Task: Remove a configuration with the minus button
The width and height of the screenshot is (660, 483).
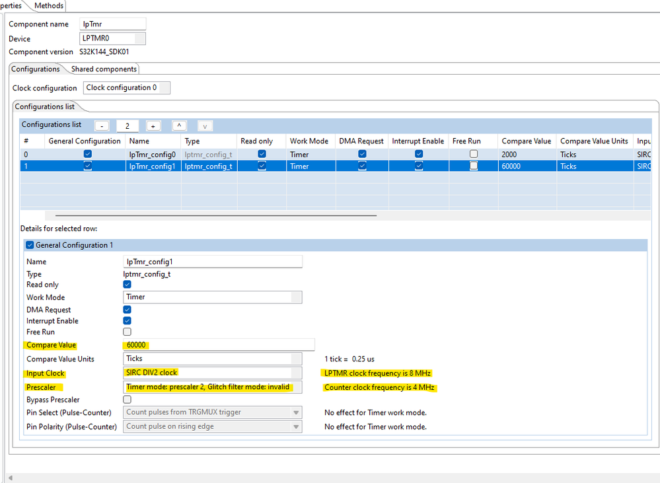Action: [102, 126]
